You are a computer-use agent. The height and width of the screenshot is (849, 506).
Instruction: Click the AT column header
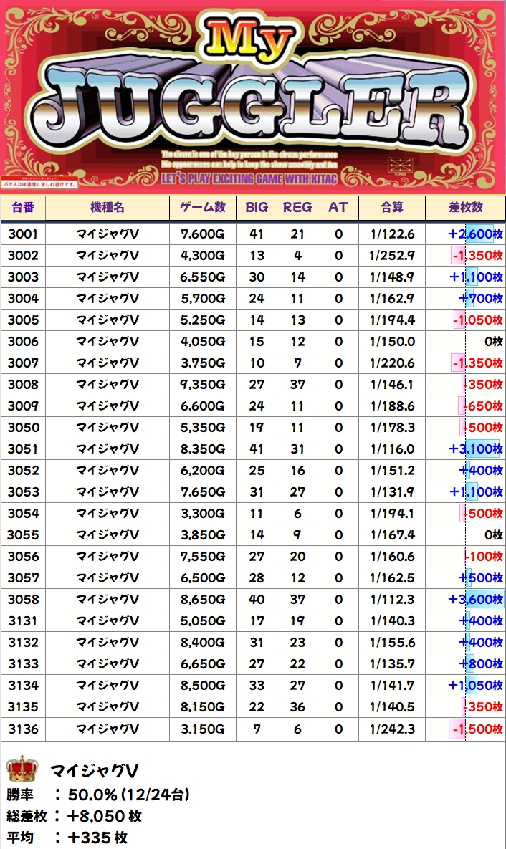click(338, 207)
